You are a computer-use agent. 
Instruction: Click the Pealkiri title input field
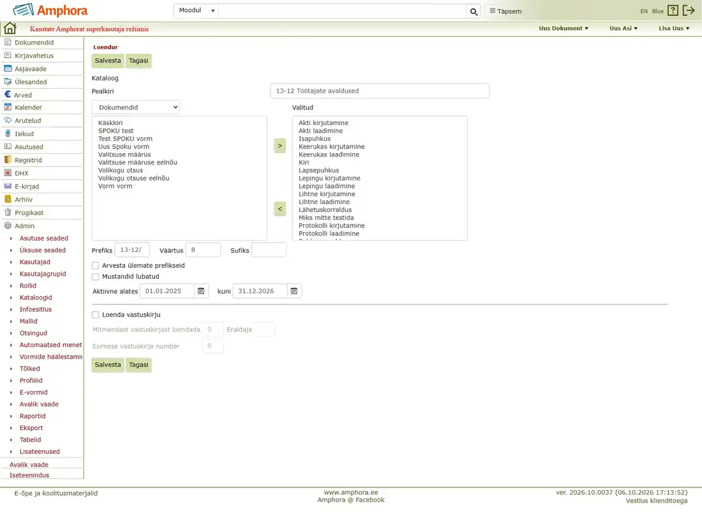(x=380, y=91)
